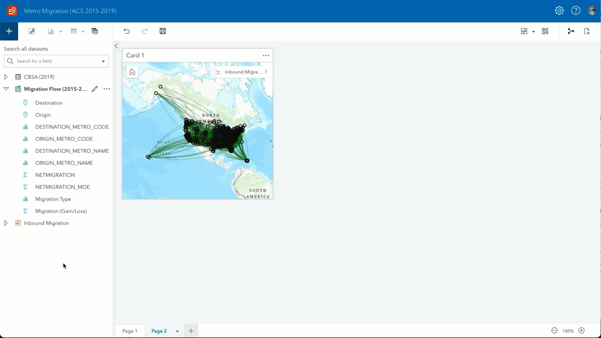Open the field search dropdown arrow
Image resolution: width=601 pixels, height=338 pixels.
coord(103,61)
